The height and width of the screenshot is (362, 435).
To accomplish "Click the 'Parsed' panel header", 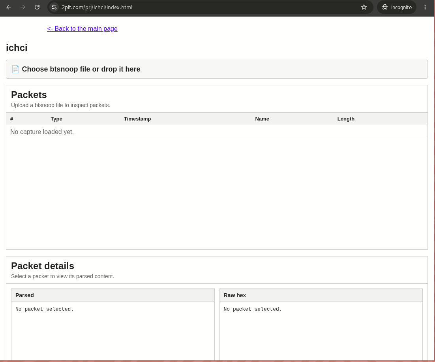I will 112,295.
